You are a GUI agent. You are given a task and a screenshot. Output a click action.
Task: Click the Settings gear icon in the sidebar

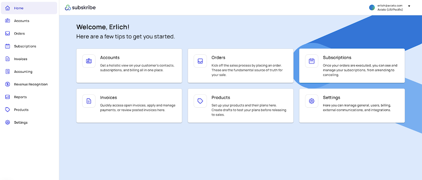(x=8, y=122)
